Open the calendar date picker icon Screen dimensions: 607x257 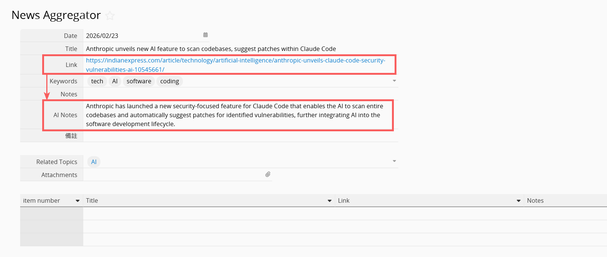point(205,35)
